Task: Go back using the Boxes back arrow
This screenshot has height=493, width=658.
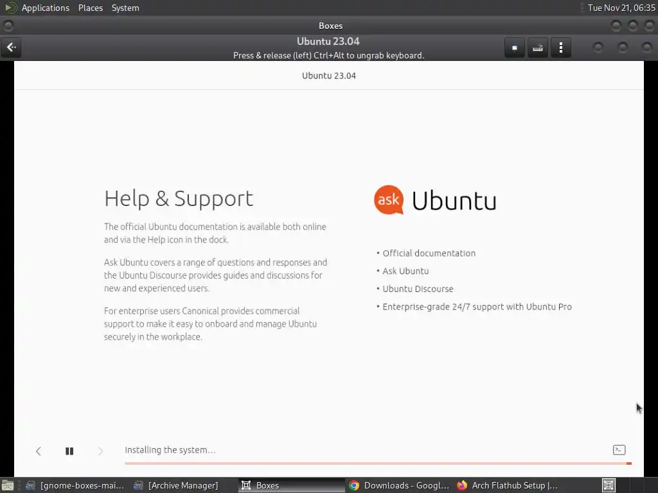Action: coord(12,47)
